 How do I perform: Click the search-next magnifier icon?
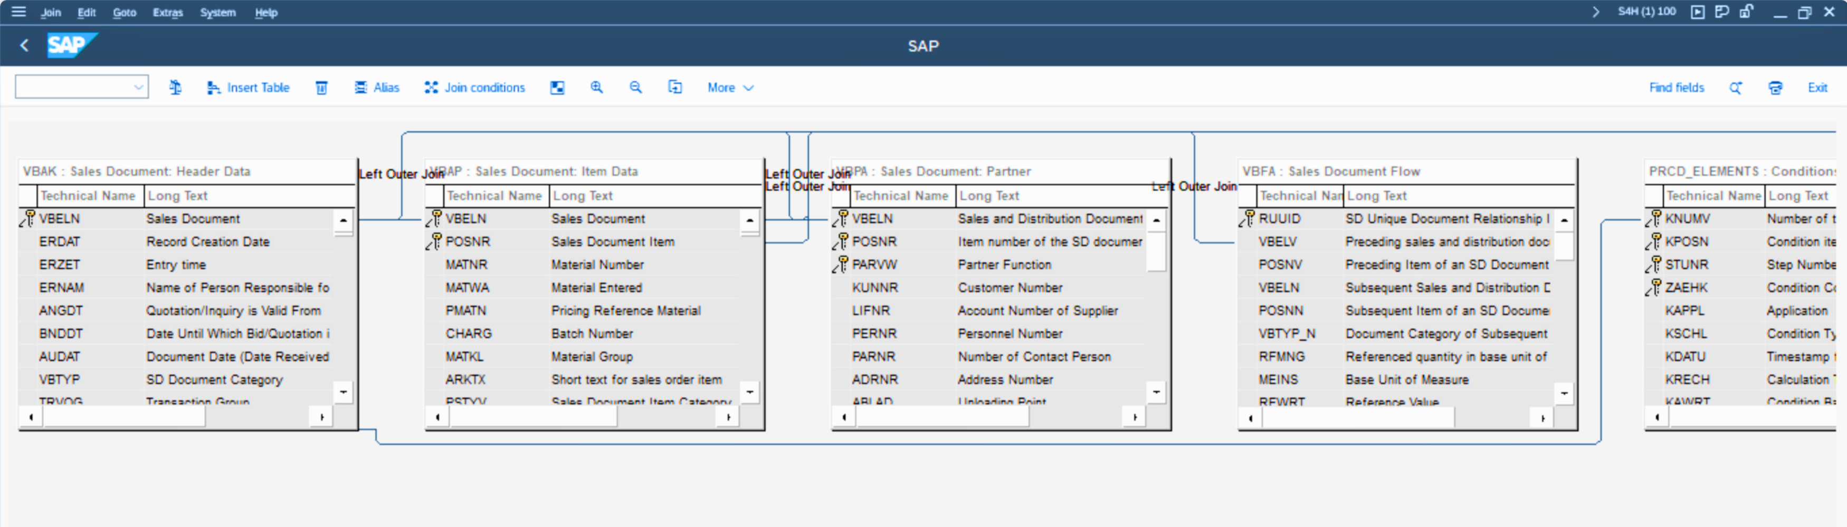click(x=1735, y=87)
